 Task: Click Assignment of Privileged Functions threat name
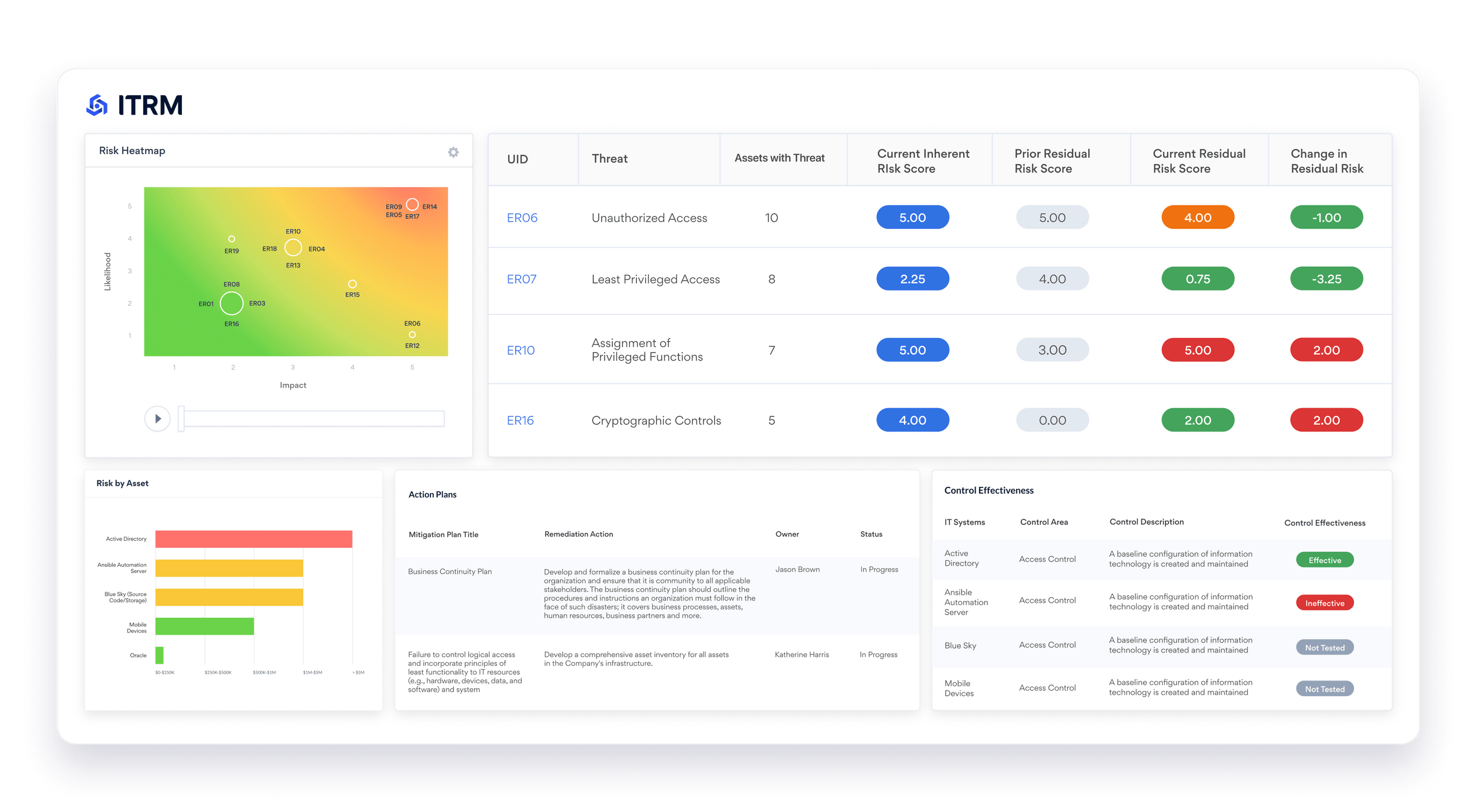(646, 350)
